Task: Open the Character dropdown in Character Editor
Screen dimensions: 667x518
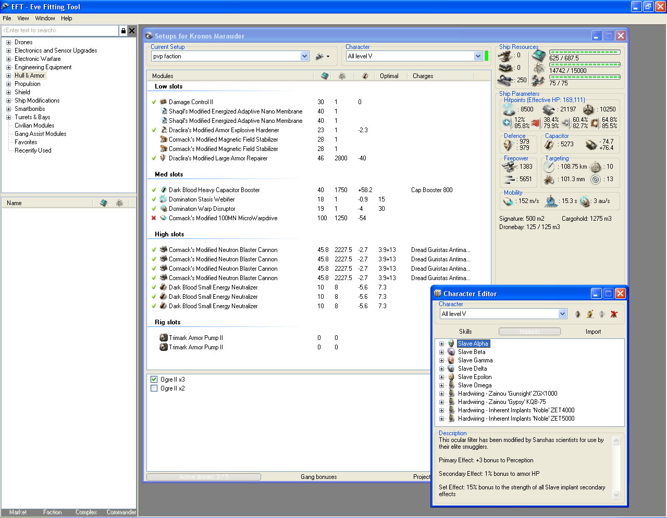Action: click(562, 314)
